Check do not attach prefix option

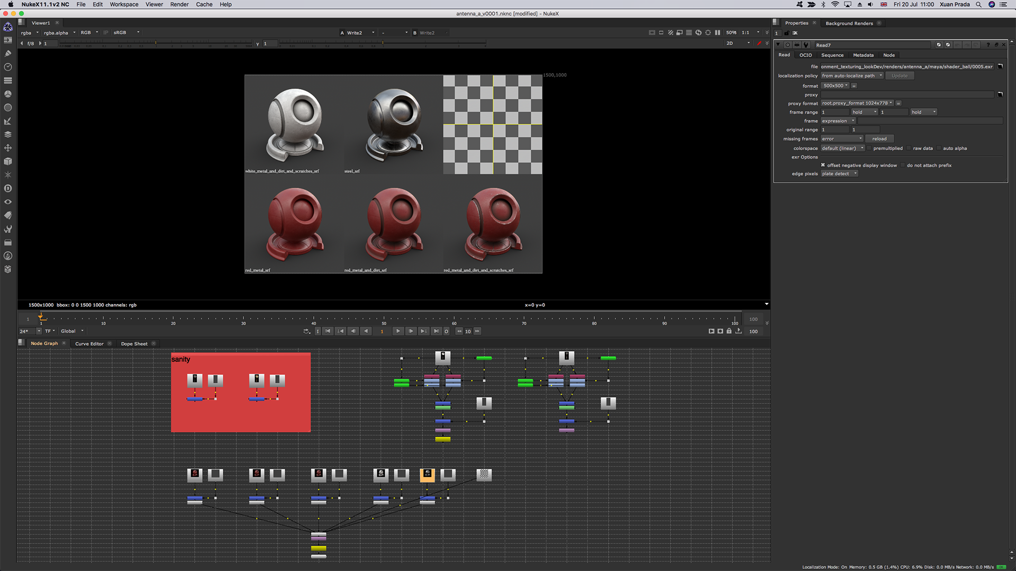coord(903,165)
